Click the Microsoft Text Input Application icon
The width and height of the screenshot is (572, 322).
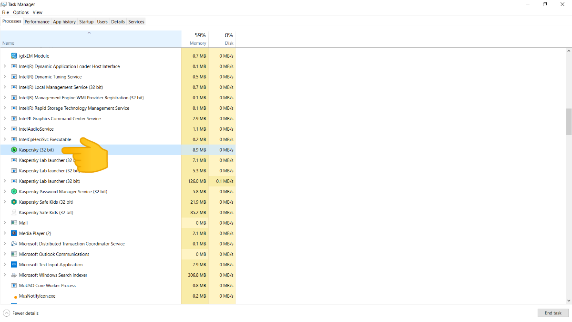point(14,265)
